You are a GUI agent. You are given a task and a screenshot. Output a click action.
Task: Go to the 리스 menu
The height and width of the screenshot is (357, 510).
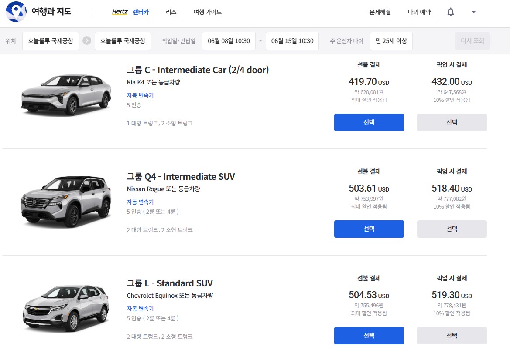pos(171,12)
